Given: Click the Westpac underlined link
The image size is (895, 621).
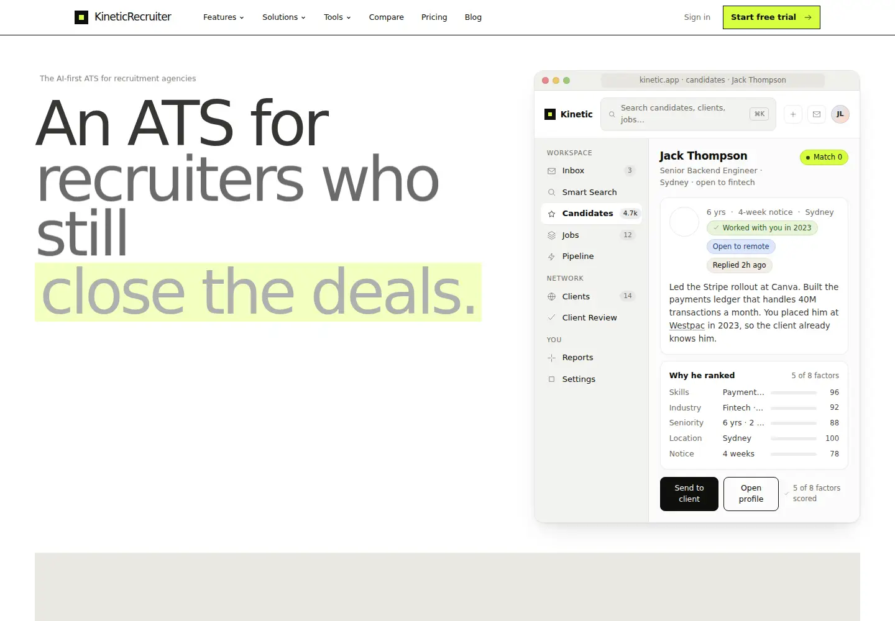Looking at the screenshot, I should click(x=687, y=325).
